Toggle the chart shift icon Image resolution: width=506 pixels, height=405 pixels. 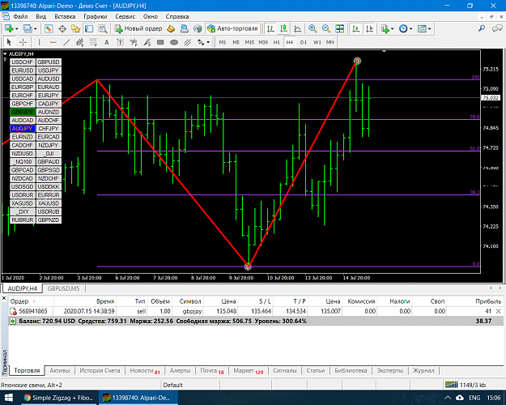(x=369, y=28)
